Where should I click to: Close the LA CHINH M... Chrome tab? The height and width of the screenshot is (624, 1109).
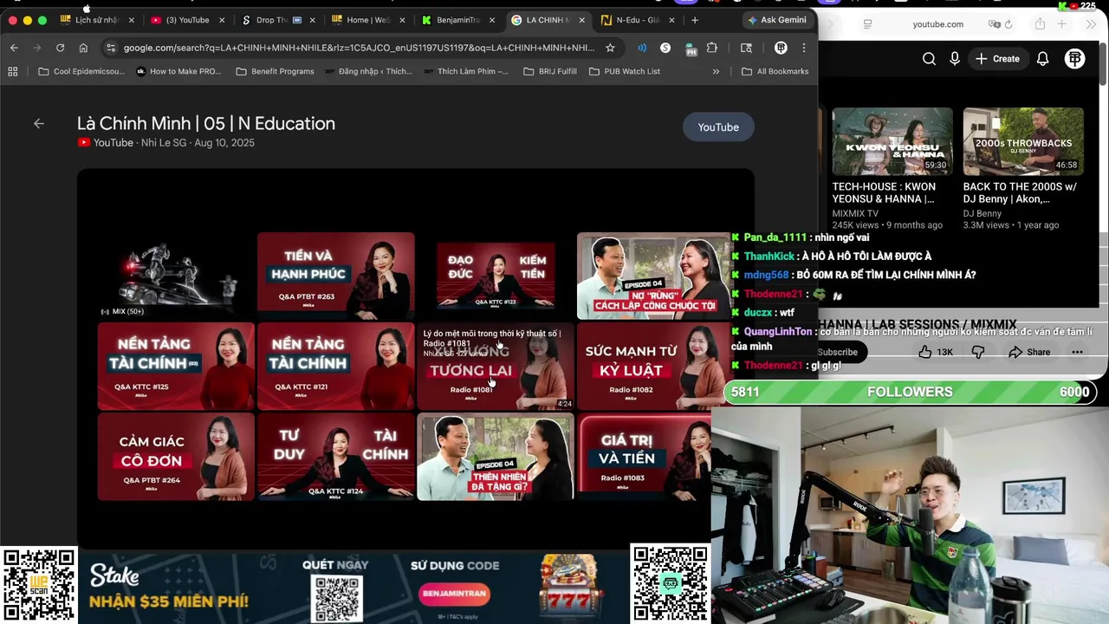(x=581, y=20)
